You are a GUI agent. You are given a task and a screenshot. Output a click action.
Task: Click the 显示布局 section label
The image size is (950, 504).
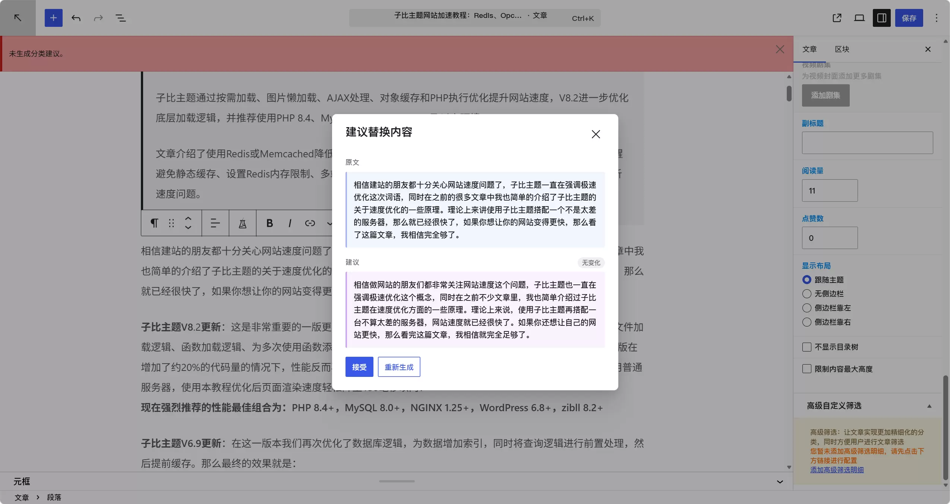(x=816, y=266)
